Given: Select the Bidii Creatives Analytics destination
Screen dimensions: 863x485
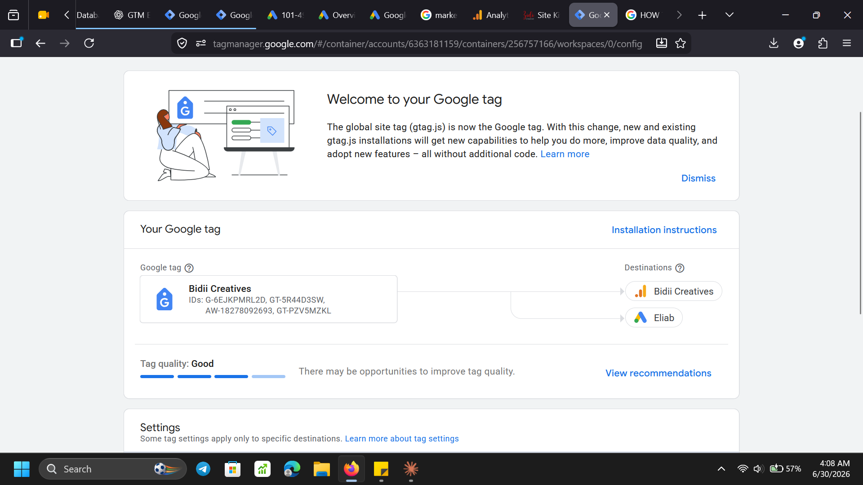Looking at the screenshot, I should pos(673,291).
